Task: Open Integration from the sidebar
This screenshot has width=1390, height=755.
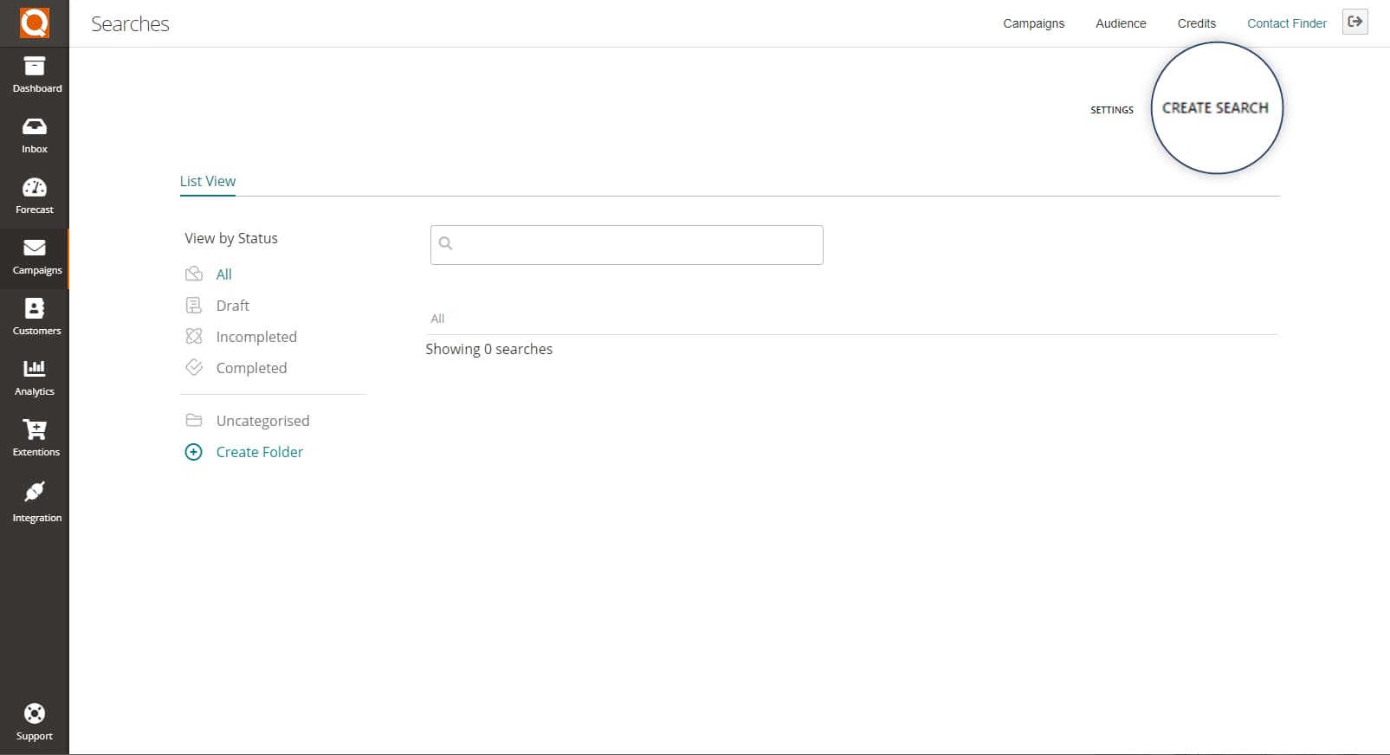Action: (35, 502)
